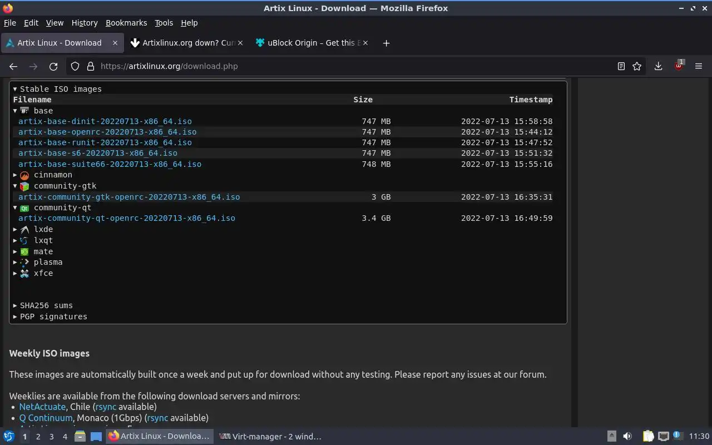The image size is (712, 445).
Task: Close the uBlock Origin tab
Action: 365,43
